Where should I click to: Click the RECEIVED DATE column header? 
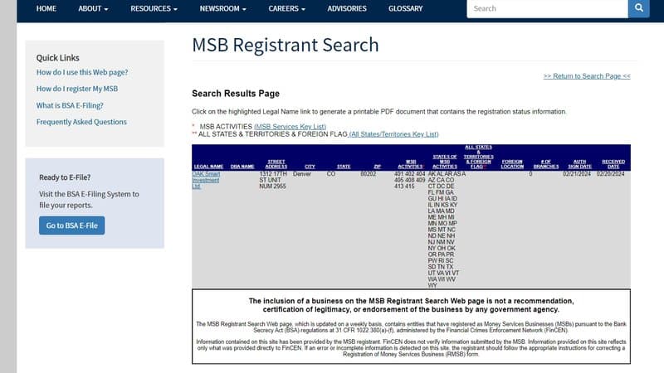pos(613,163)
